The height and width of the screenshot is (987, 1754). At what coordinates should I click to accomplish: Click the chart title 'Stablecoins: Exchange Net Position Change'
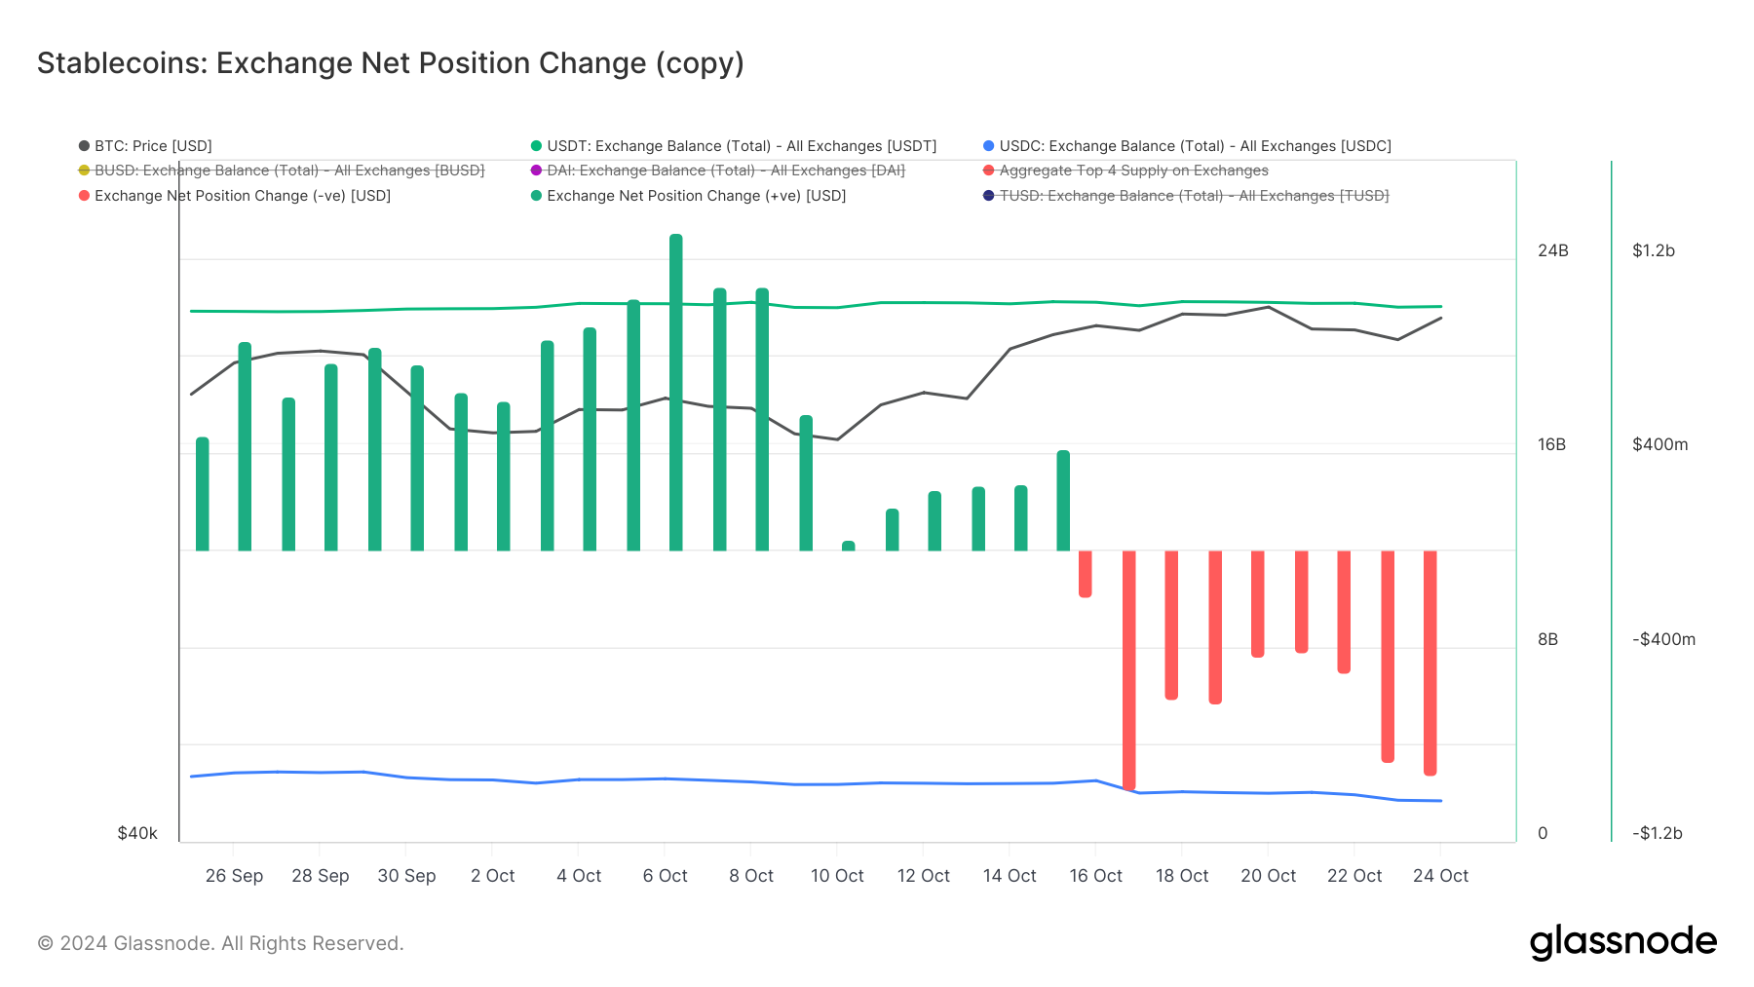(x=390, y=63)
